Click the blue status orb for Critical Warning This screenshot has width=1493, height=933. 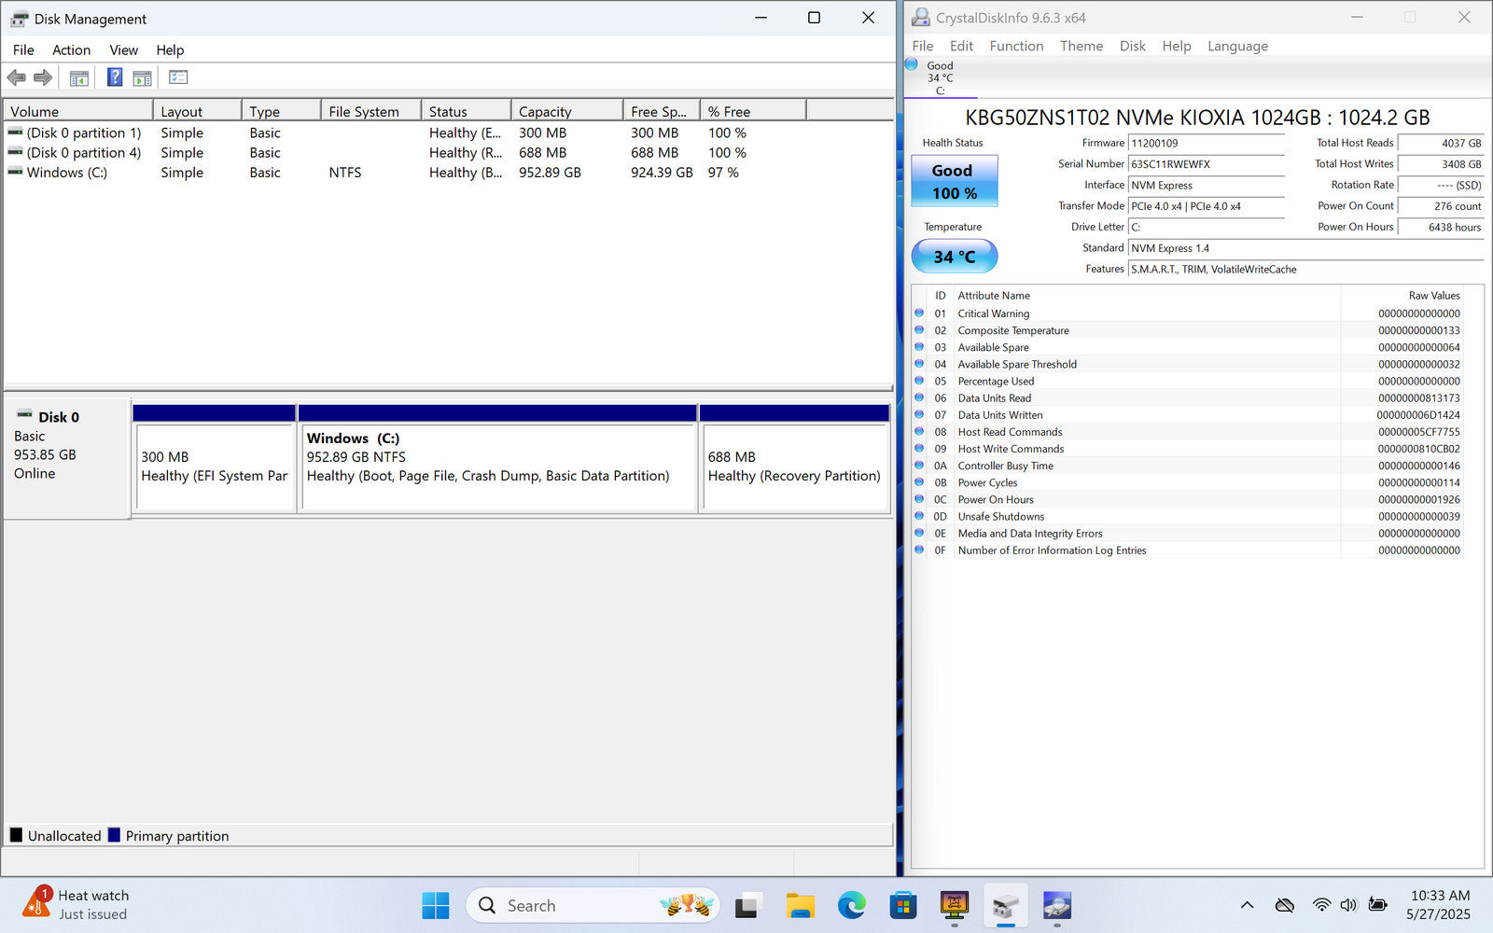point(919,313)
